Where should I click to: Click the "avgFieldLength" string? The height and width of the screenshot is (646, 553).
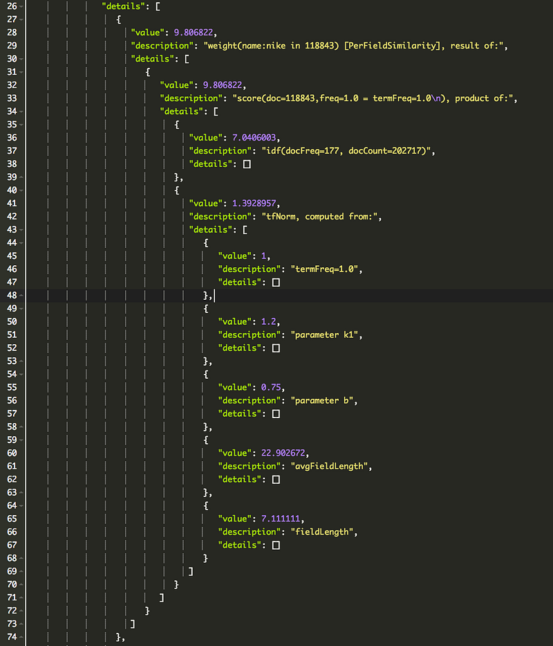coord(329,467)
